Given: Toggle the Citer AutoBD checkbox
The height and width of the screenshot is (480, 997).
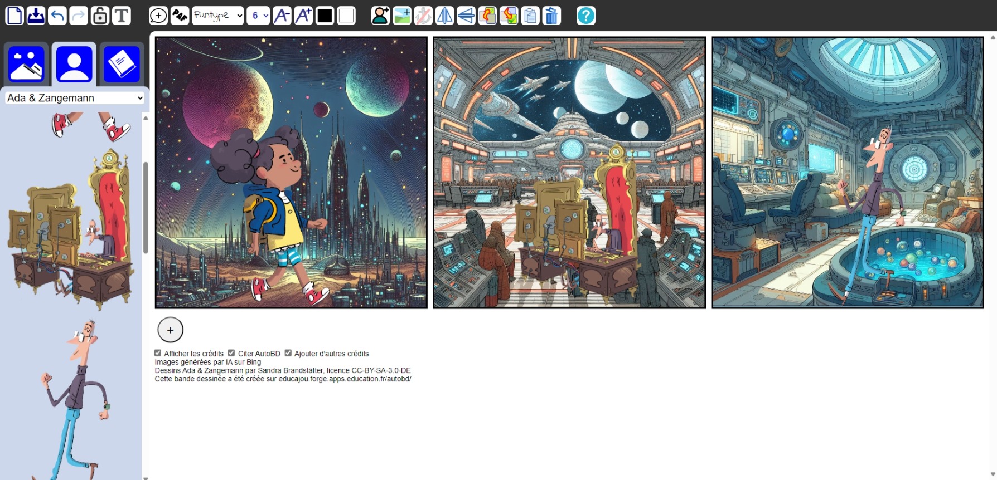Looking at the screenshot, I should [x=231, y=353].
